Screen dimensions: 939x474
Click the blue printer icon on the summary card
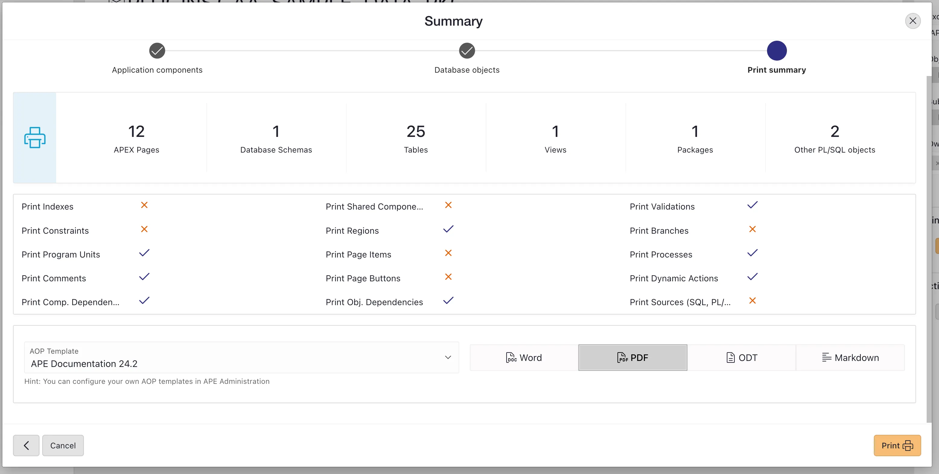pyautogui.click(x=35, y=137)
